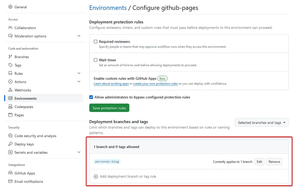Click the Tags tag icon
This screenshot has height=188, width=296.
click(10, 65)
